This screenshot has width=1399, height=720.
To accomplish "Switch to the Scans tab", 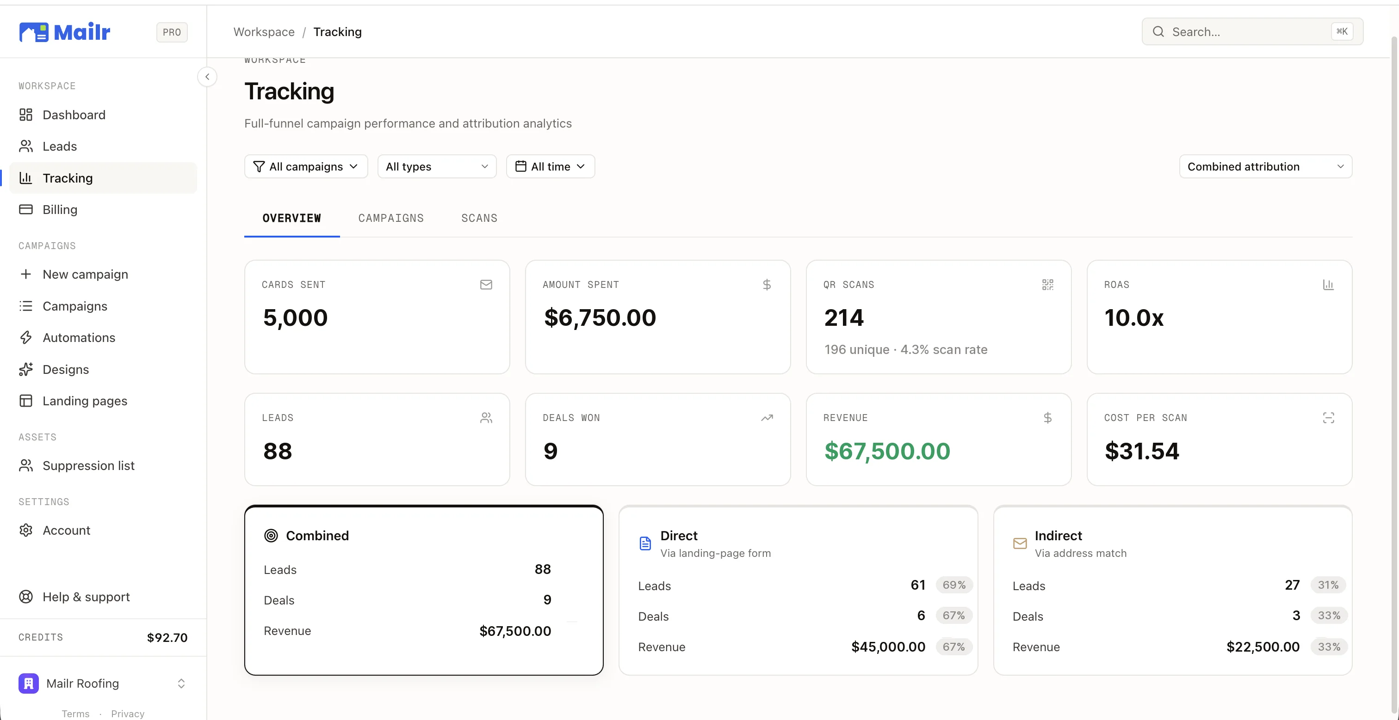I will coord(479,218).
